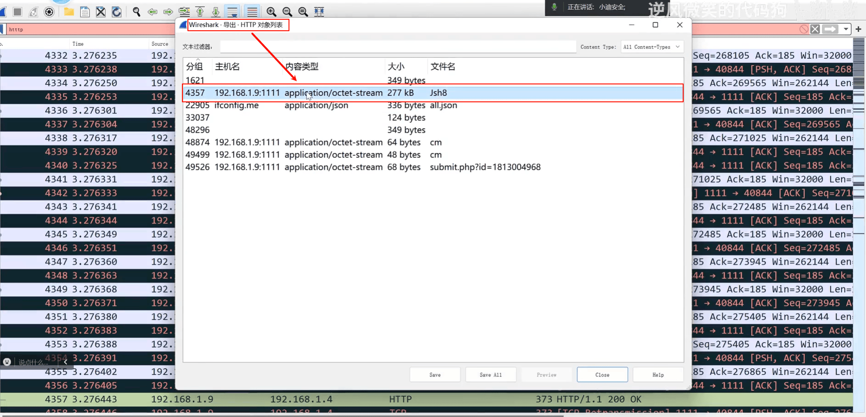
Task: Jump to the last packet arrow
Action: pyautogui.click(x=216, y=11)
